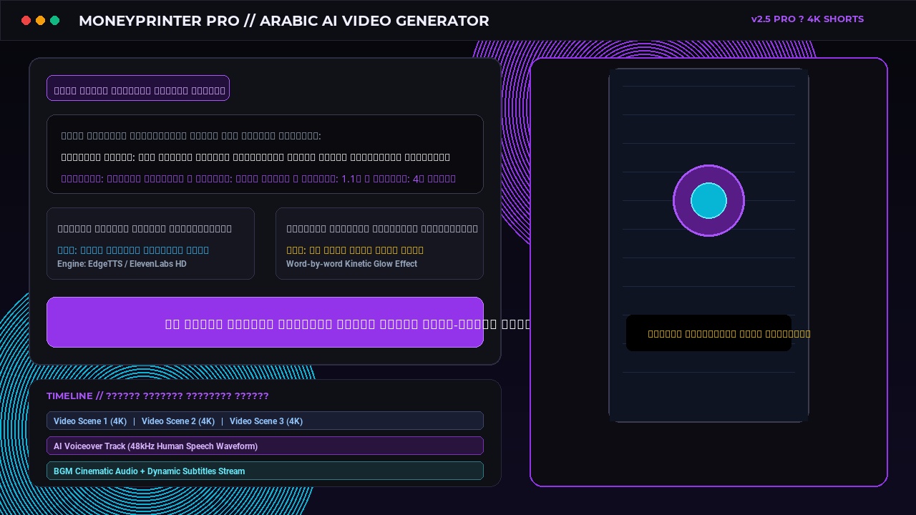Click the yellow subtitle caption in the preview
916x515 pixels.
click(x=729, y=333)
